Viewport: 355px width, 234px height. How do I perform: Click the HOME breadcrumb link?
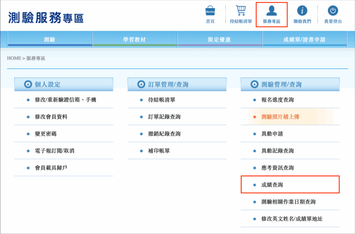click(x=14, y=58)
